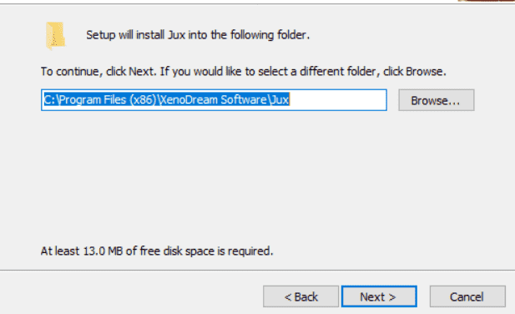This screenshot has height=314, width=515.
Task: Click the 'XenoDream Software' part of path
Action: coord(214,99)
